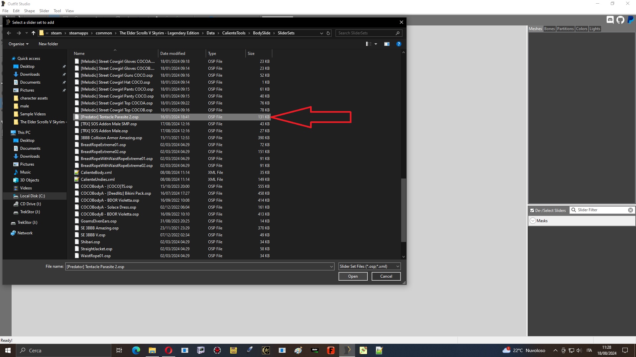Screen dimensions: 636x357
Task: Sort files by the Date modified column
Action: 182,54
